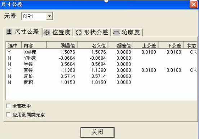
Task: Click the 测量值 column header
Action: 62,45
